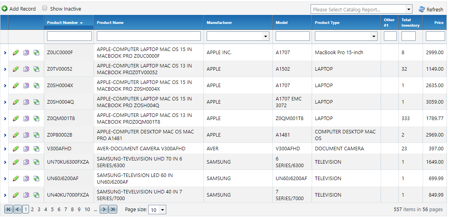This screenshot has height=217, width=449.
Task: Expand the V300AFHD row details
Action: 5,149
